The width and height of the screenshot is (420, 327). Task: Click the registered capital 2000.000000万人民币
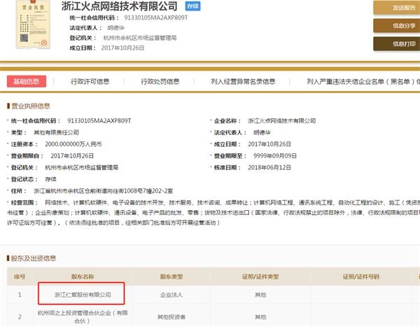pyautogui.click(x=73, y=144)
